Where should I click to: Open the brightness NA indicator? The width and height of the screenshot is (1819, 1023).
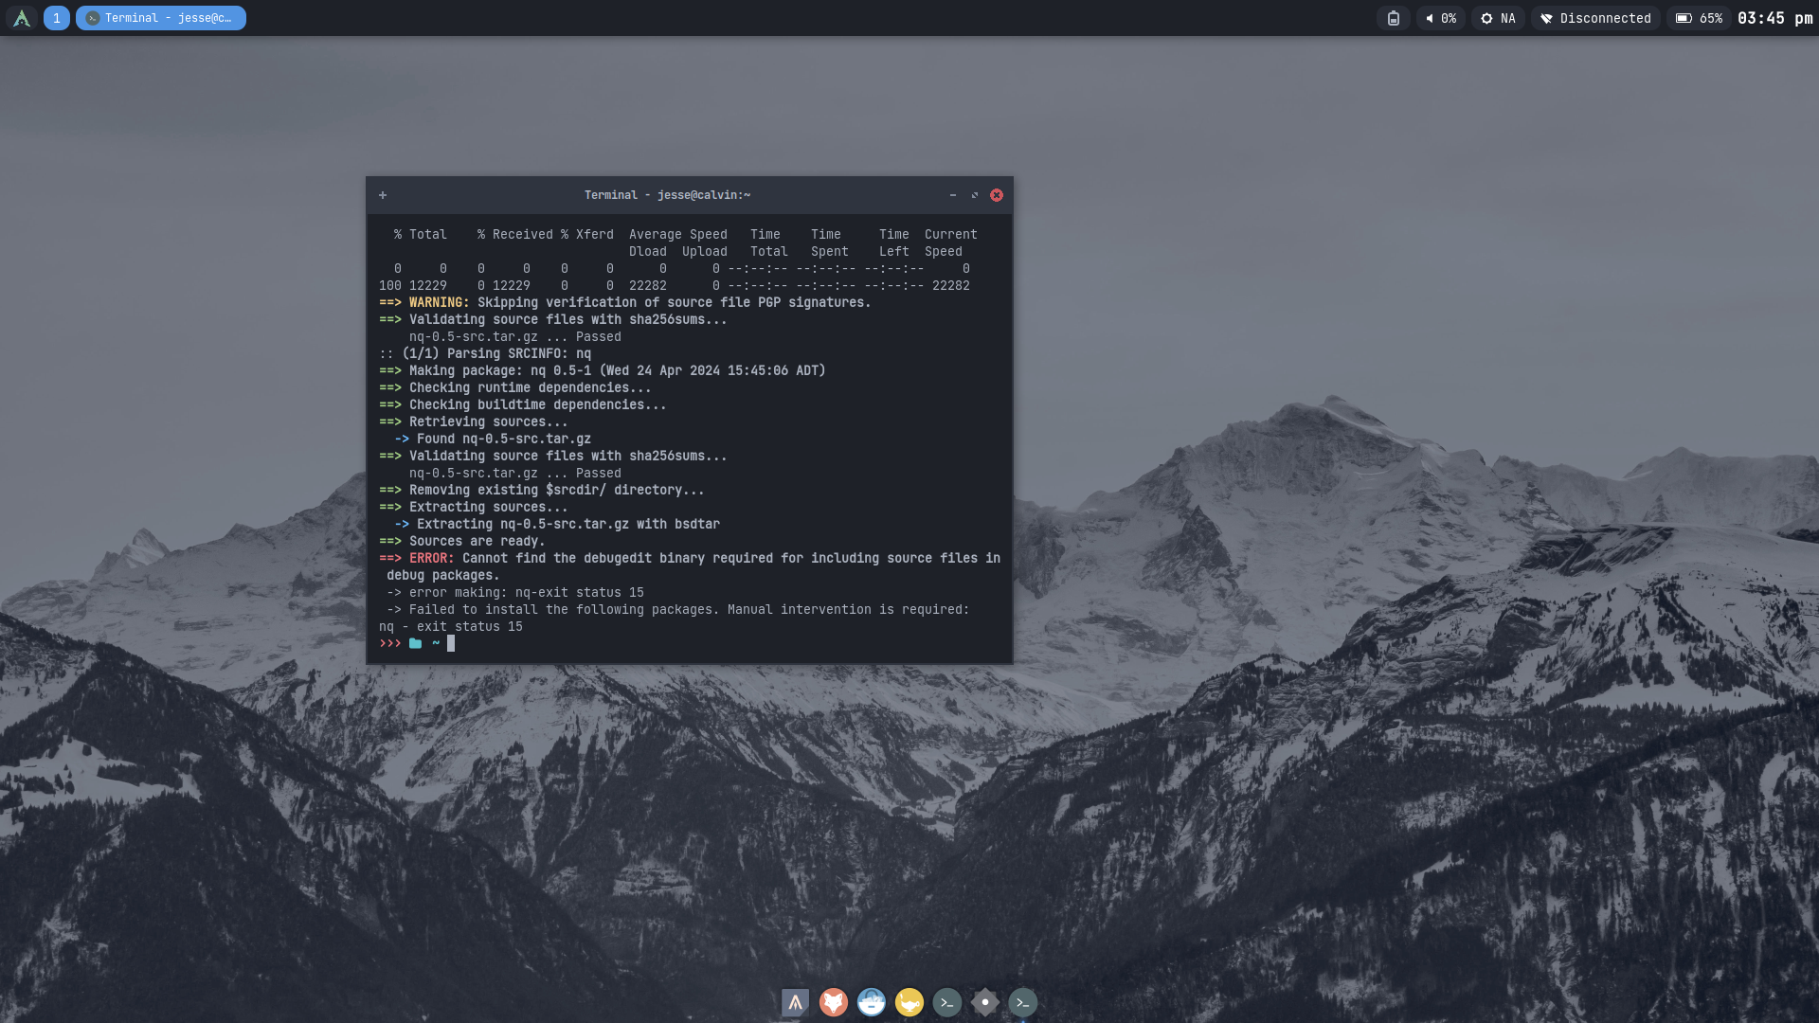1498,18
